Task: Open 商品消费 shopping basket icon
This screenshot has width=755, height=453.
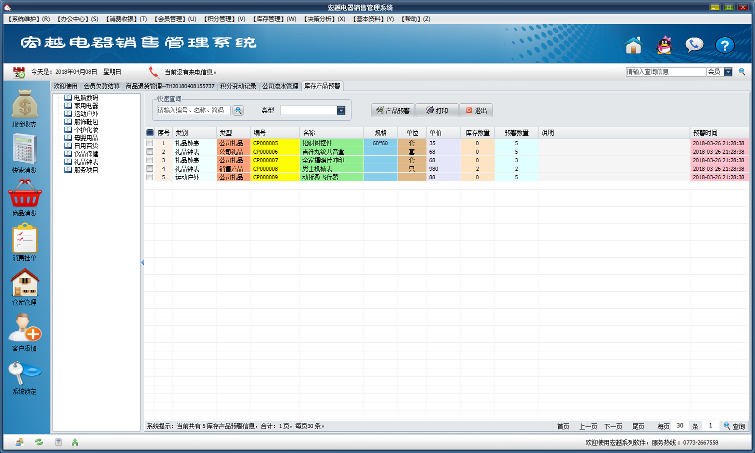Action: point(24,194)
